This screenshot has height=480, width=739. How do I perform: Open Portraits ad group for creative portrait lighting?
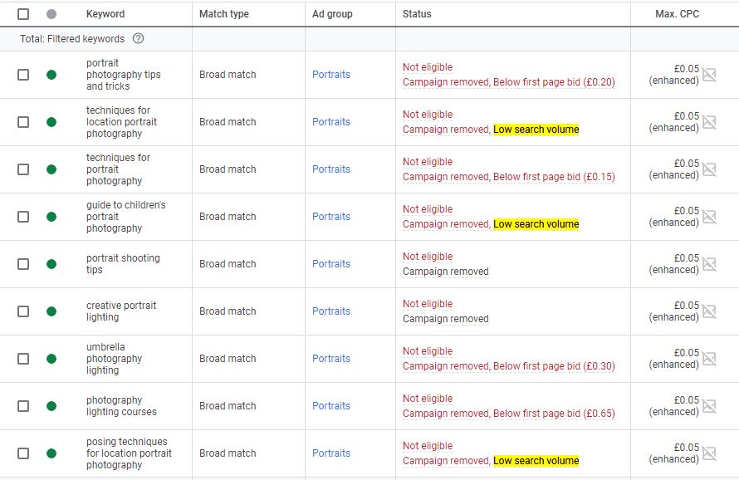click(x=331, y=311)
